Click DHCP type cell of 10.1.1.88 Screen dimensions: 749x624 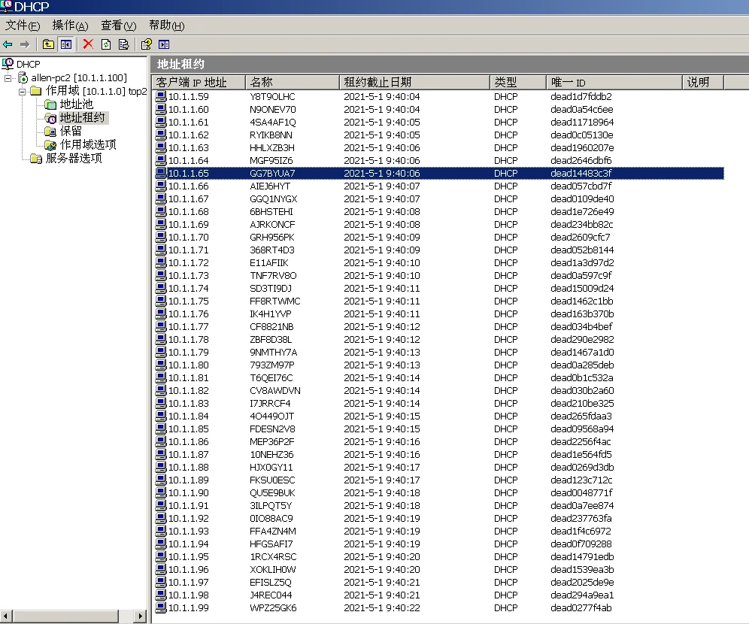click(506, 467)
